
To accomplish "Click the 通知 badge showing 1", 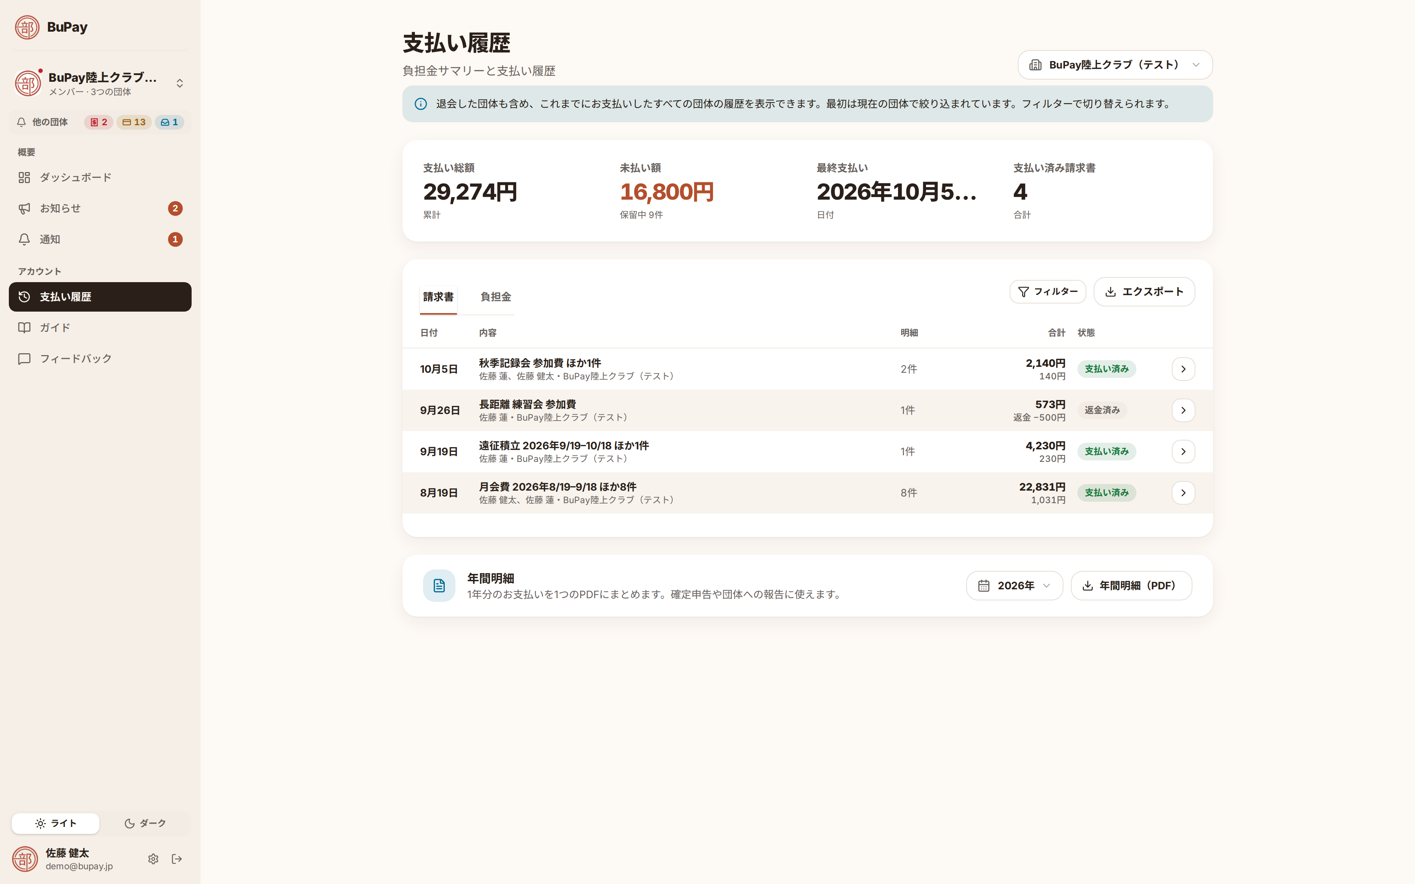I will 175,239.
